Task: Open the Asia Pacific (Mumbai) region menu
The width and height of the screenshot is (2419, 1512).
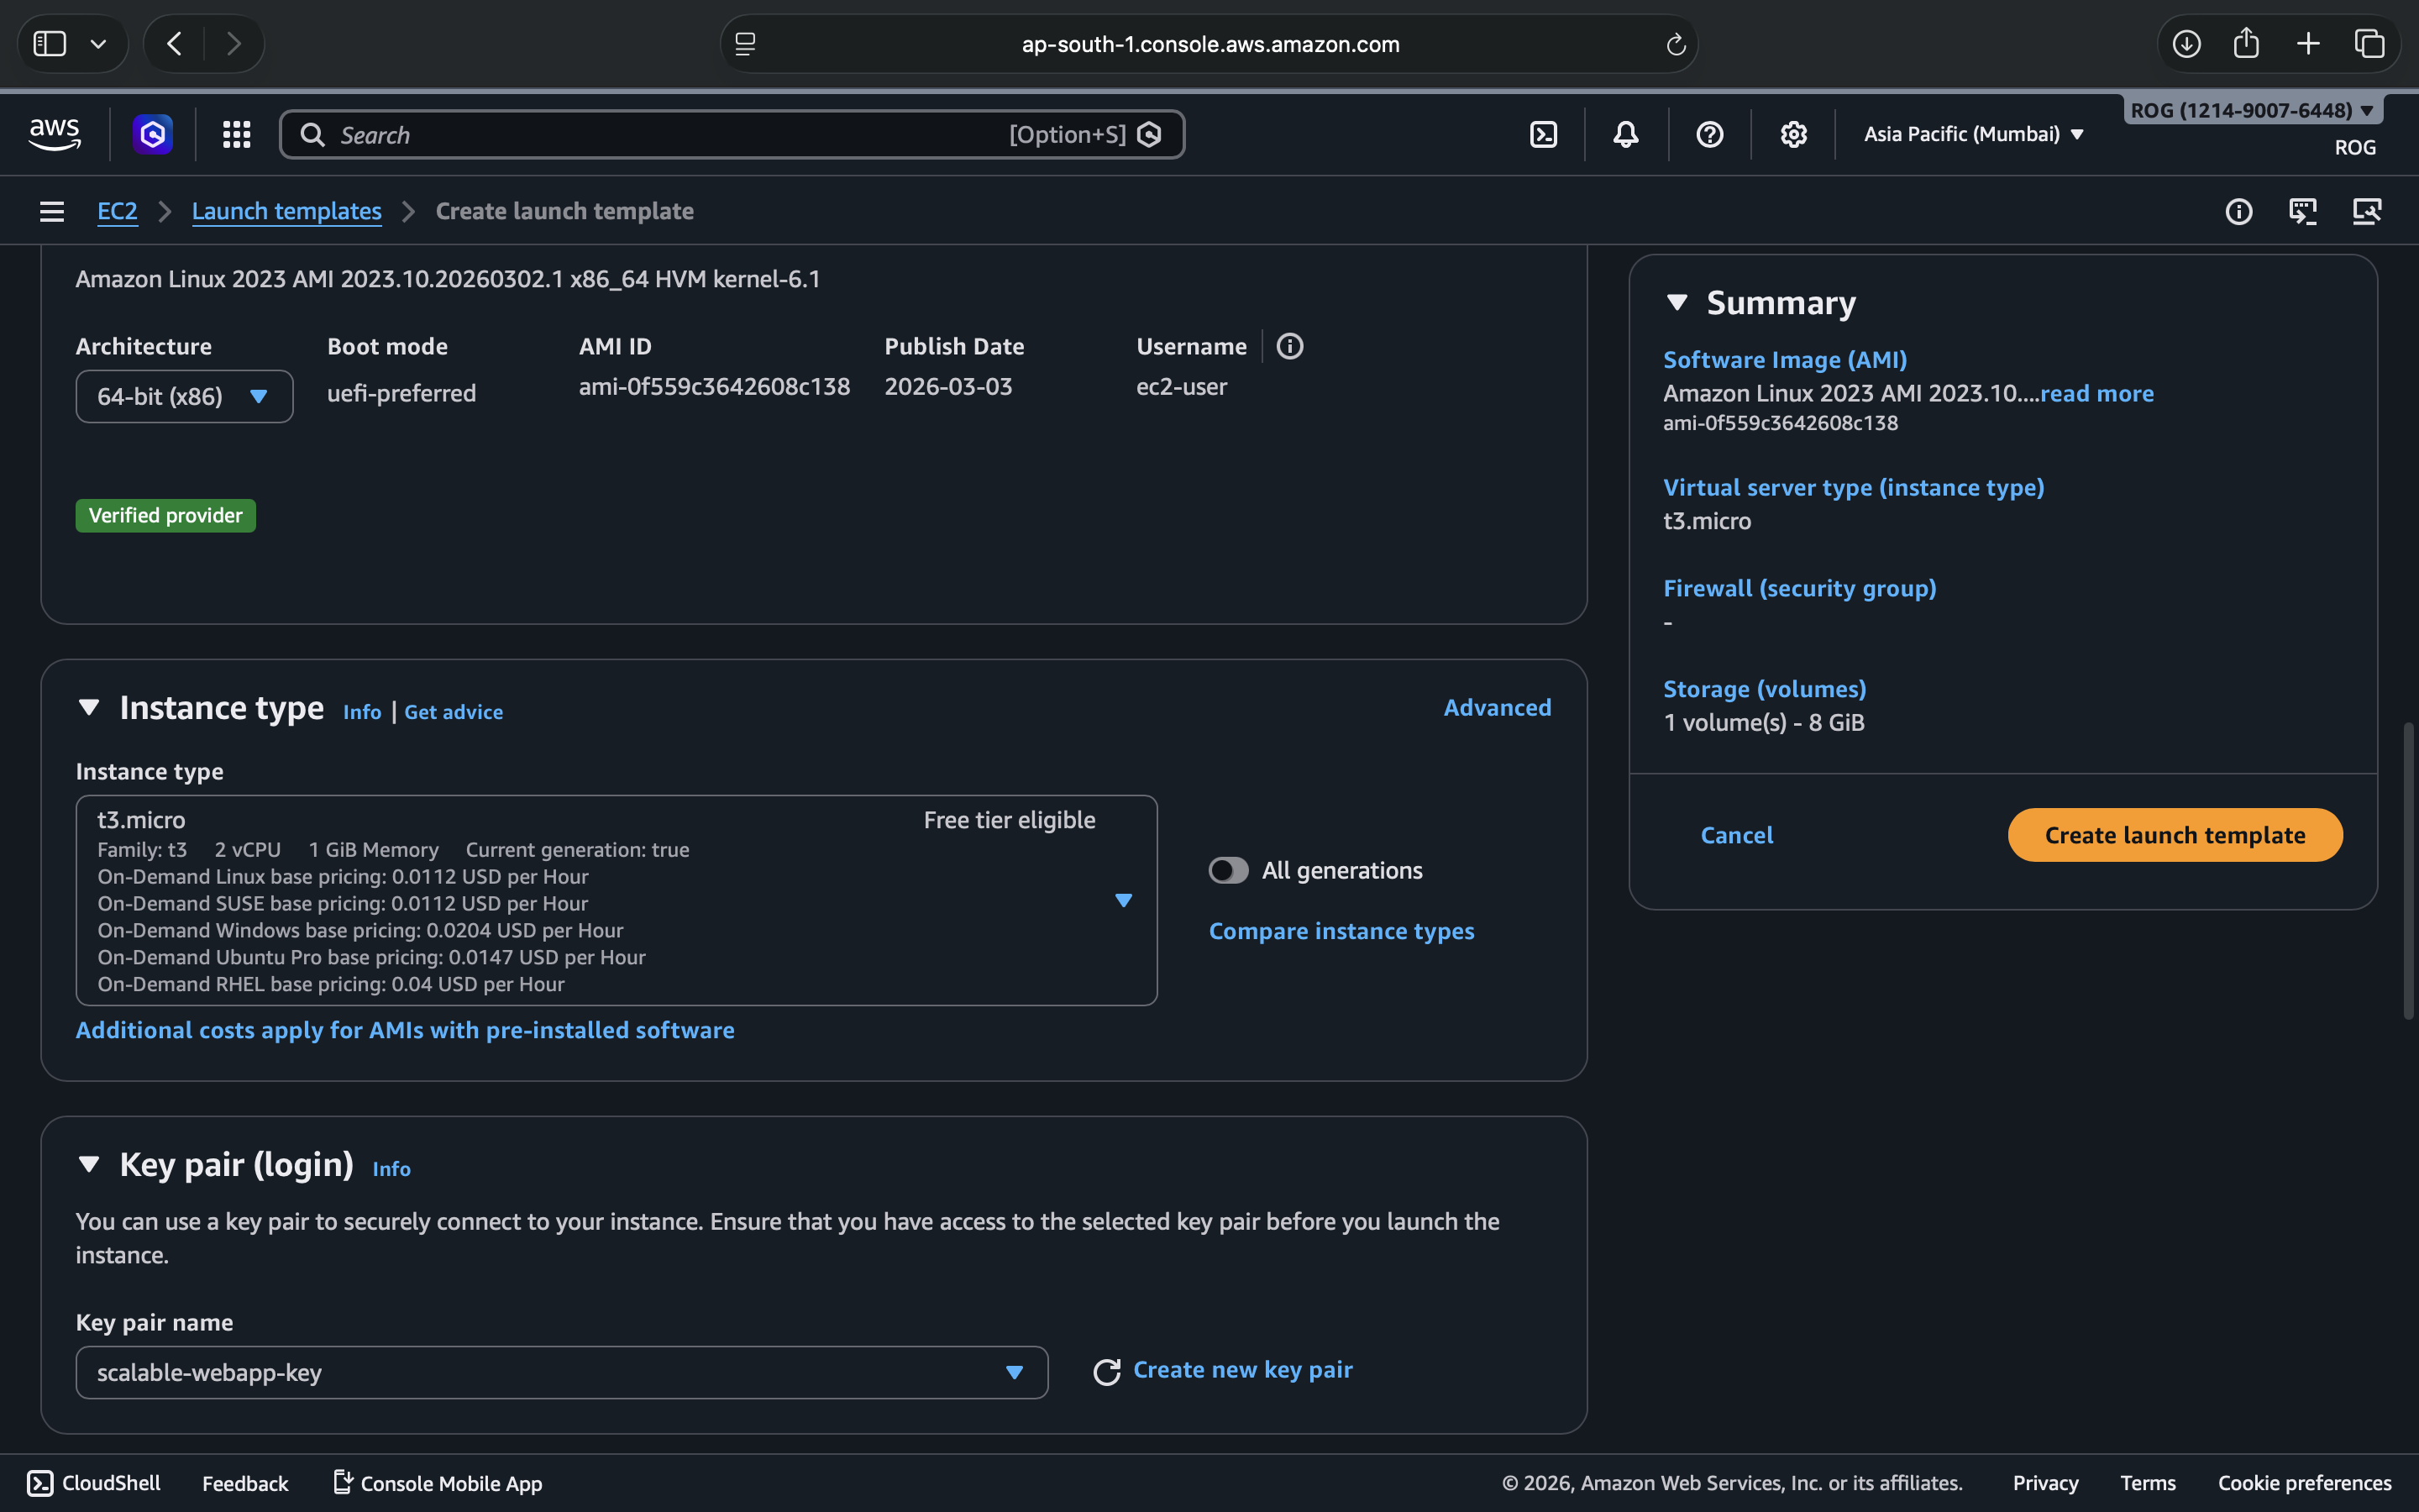Action: point(1972,134)
